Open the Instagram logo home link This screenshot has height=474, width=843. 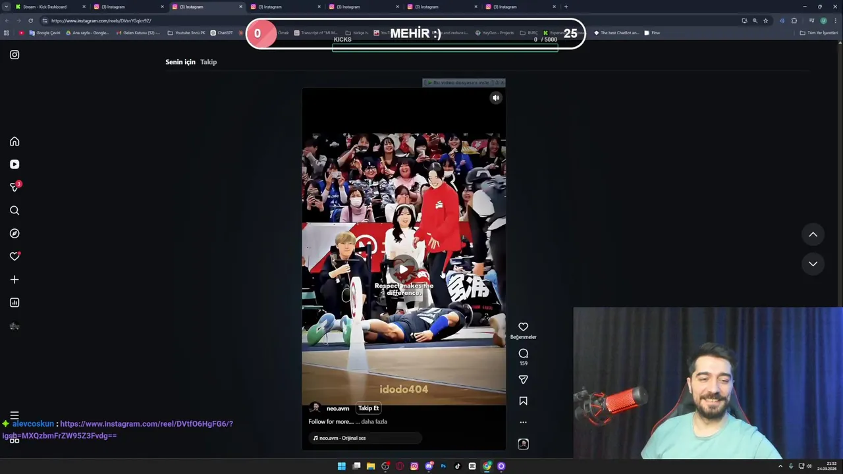(x=14, y=55)
